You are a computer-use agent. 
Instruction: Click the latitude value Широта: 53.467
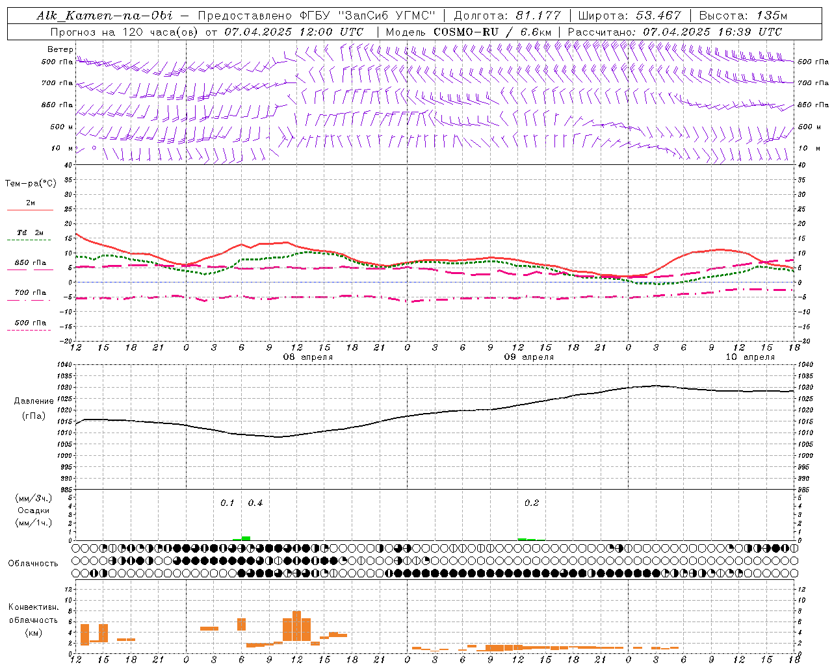pyautogui.click(x=629, y=16)
